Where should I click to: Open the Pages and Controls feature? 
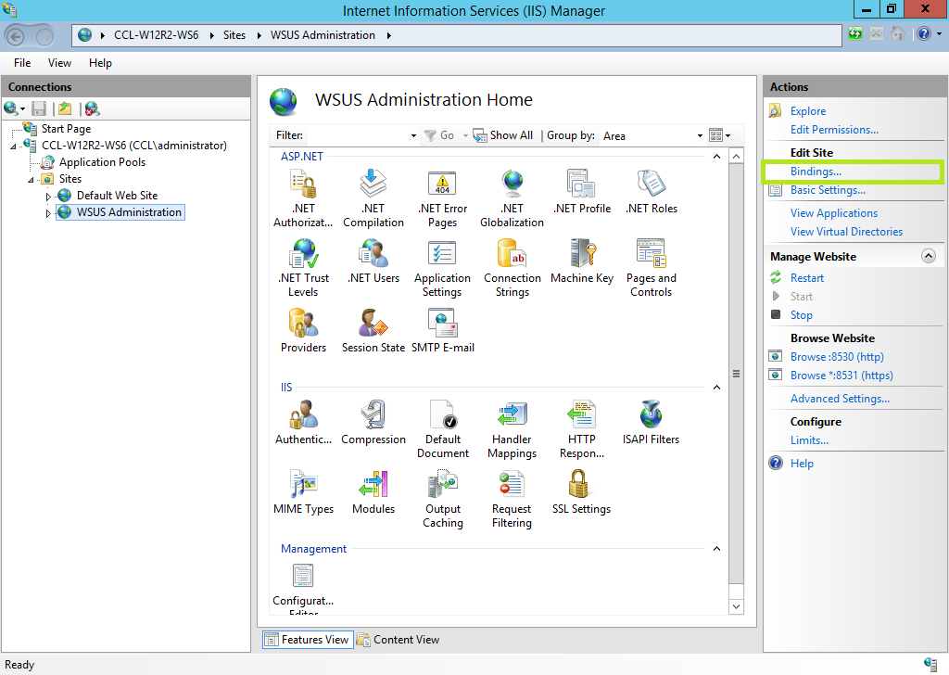click(x=652, y=268)
